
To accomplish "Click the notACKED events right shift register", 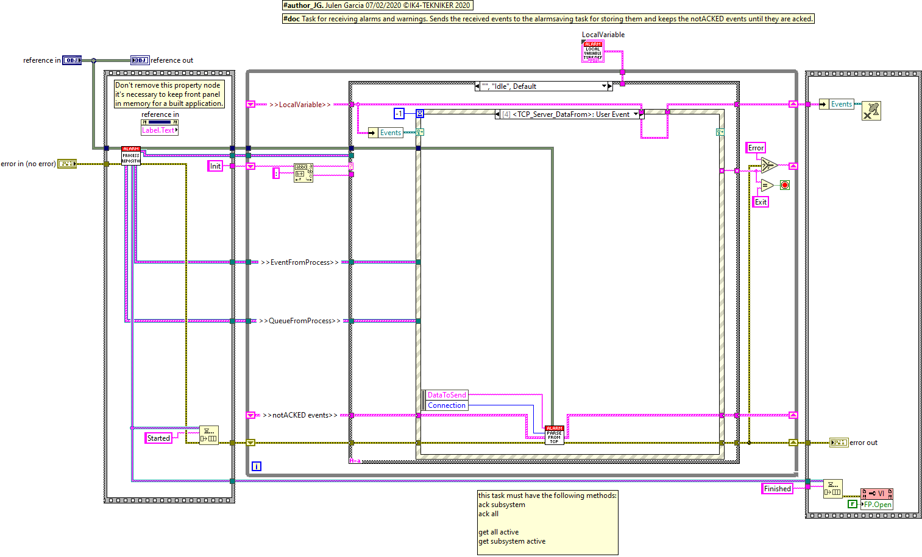I will [x=793, y=415].
